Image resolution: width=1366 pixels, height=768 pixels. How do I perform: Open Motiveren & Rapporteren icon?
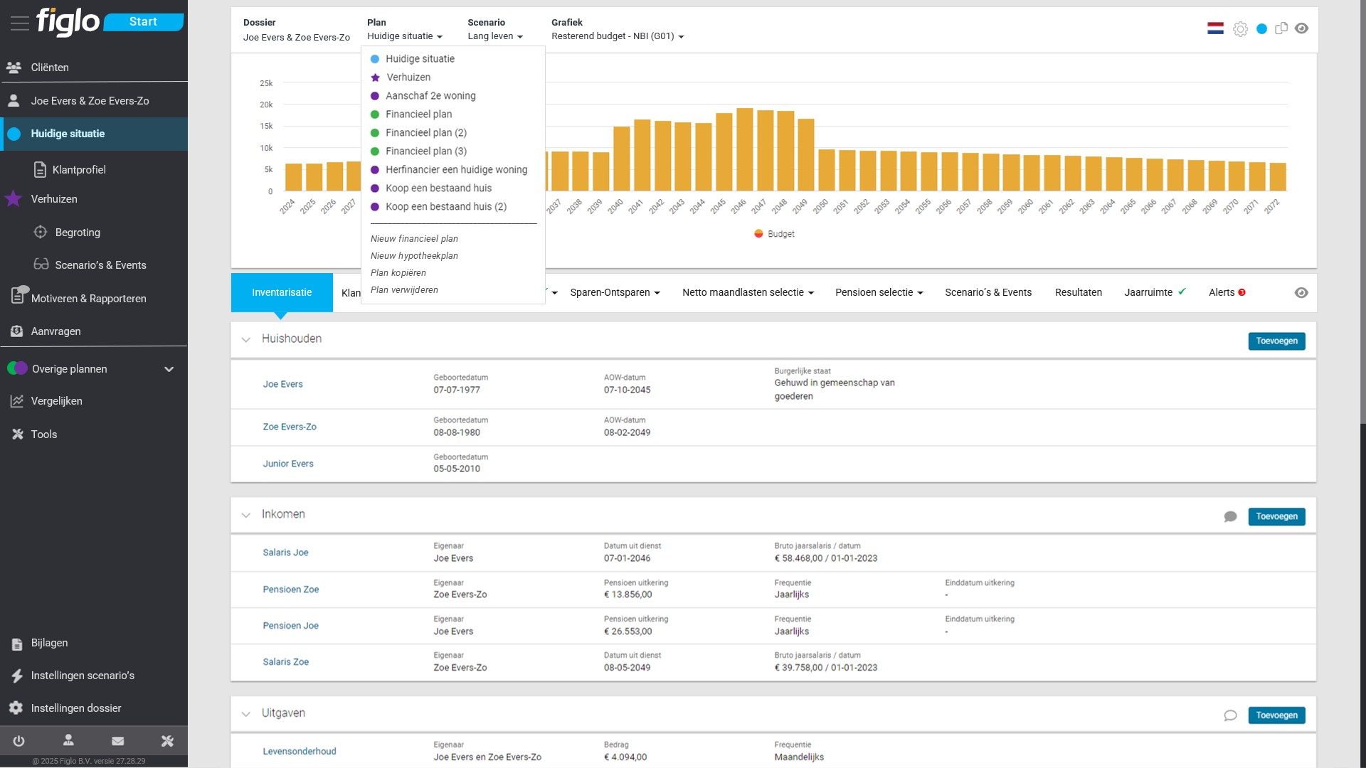18,296
